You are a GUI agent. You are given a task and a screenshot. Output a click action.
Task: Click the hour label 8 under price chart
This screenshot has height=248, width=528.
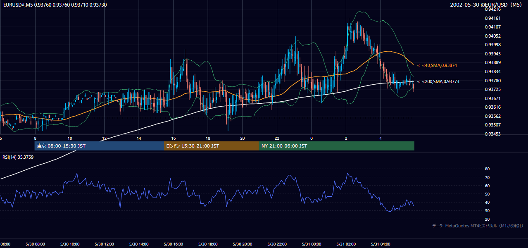point(35,138)
